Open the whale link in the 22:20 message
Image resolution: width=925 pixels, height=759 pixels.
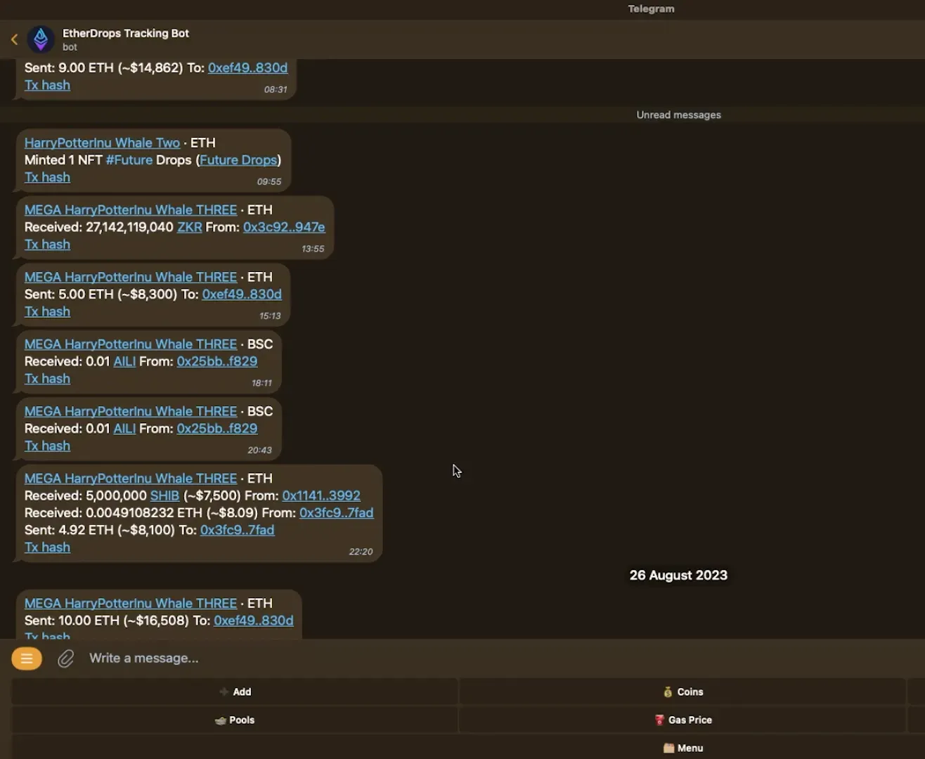[x=131, y=479]
